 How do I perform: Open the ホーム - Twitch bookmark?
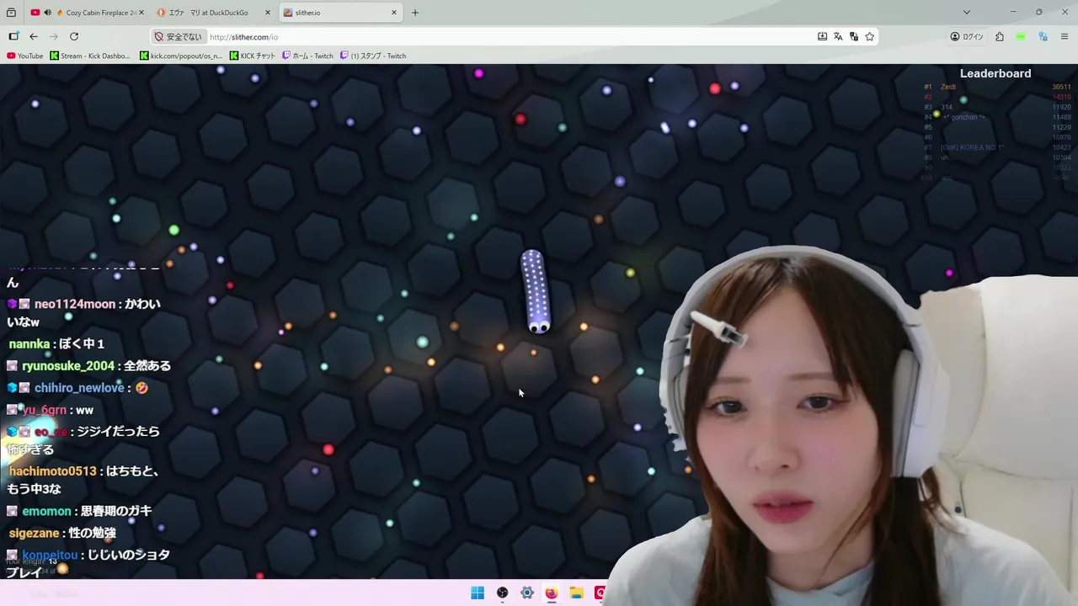tap(307, 56)
